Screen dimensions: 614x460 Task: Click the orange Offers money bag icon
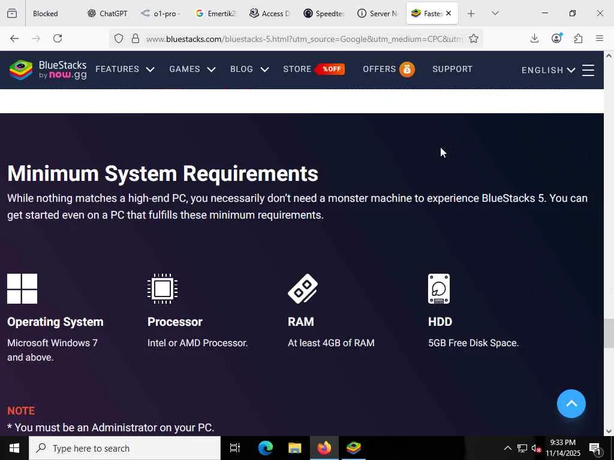tap(407, 69)
